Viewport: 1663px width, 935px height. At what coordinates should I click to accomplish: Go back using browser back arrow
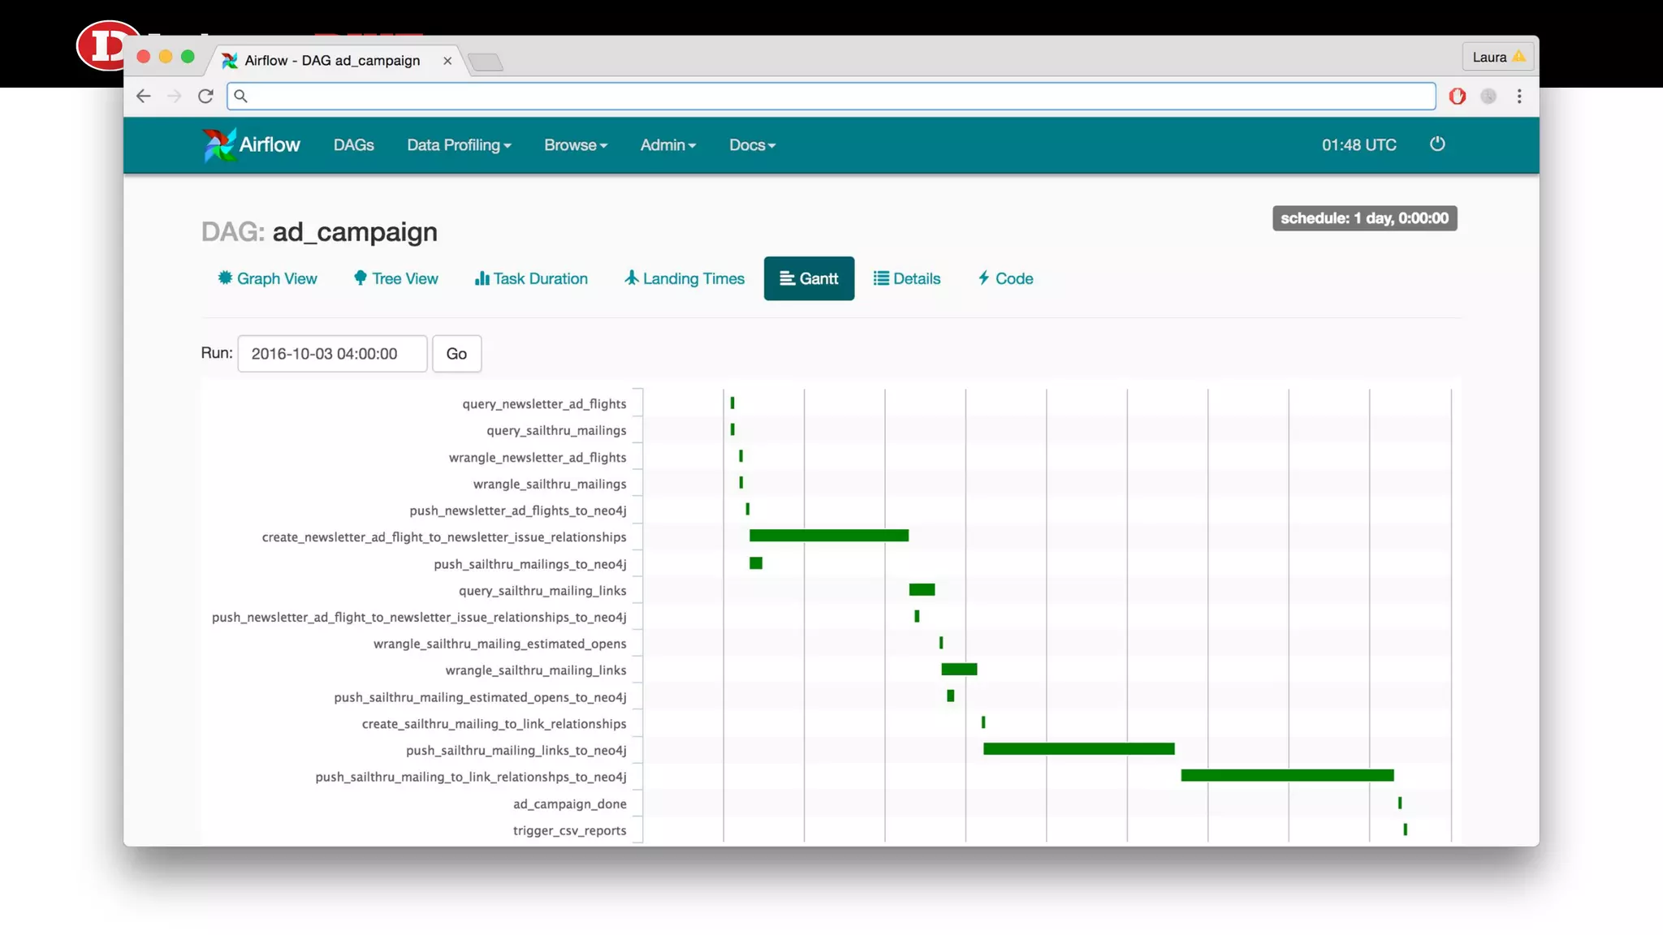coord(144,96)
